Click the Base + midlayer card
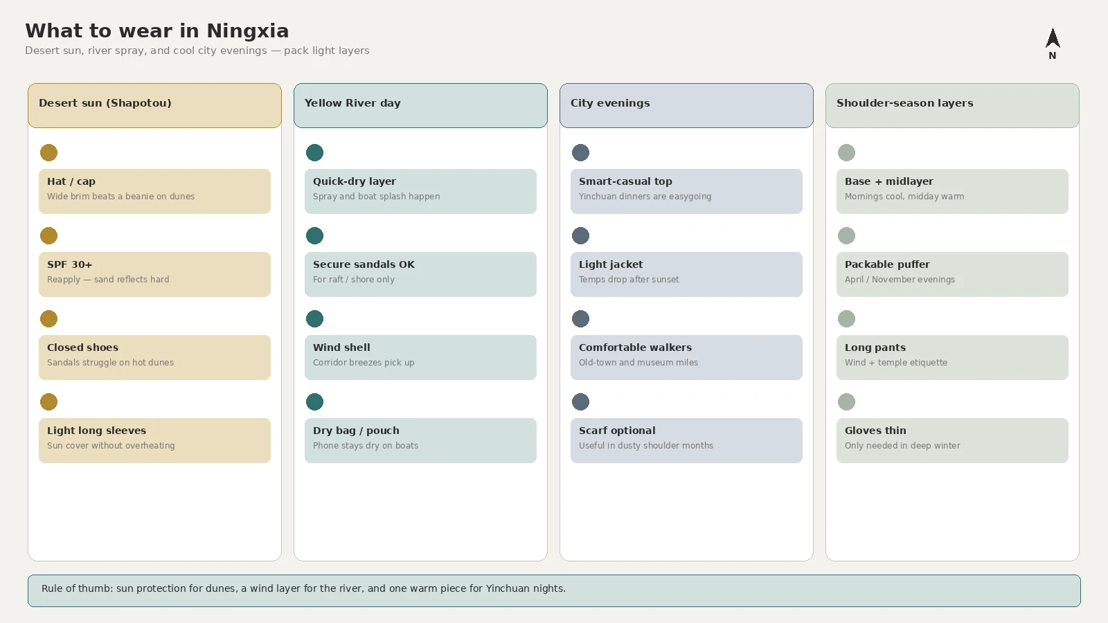 click(x=952, y=191)
